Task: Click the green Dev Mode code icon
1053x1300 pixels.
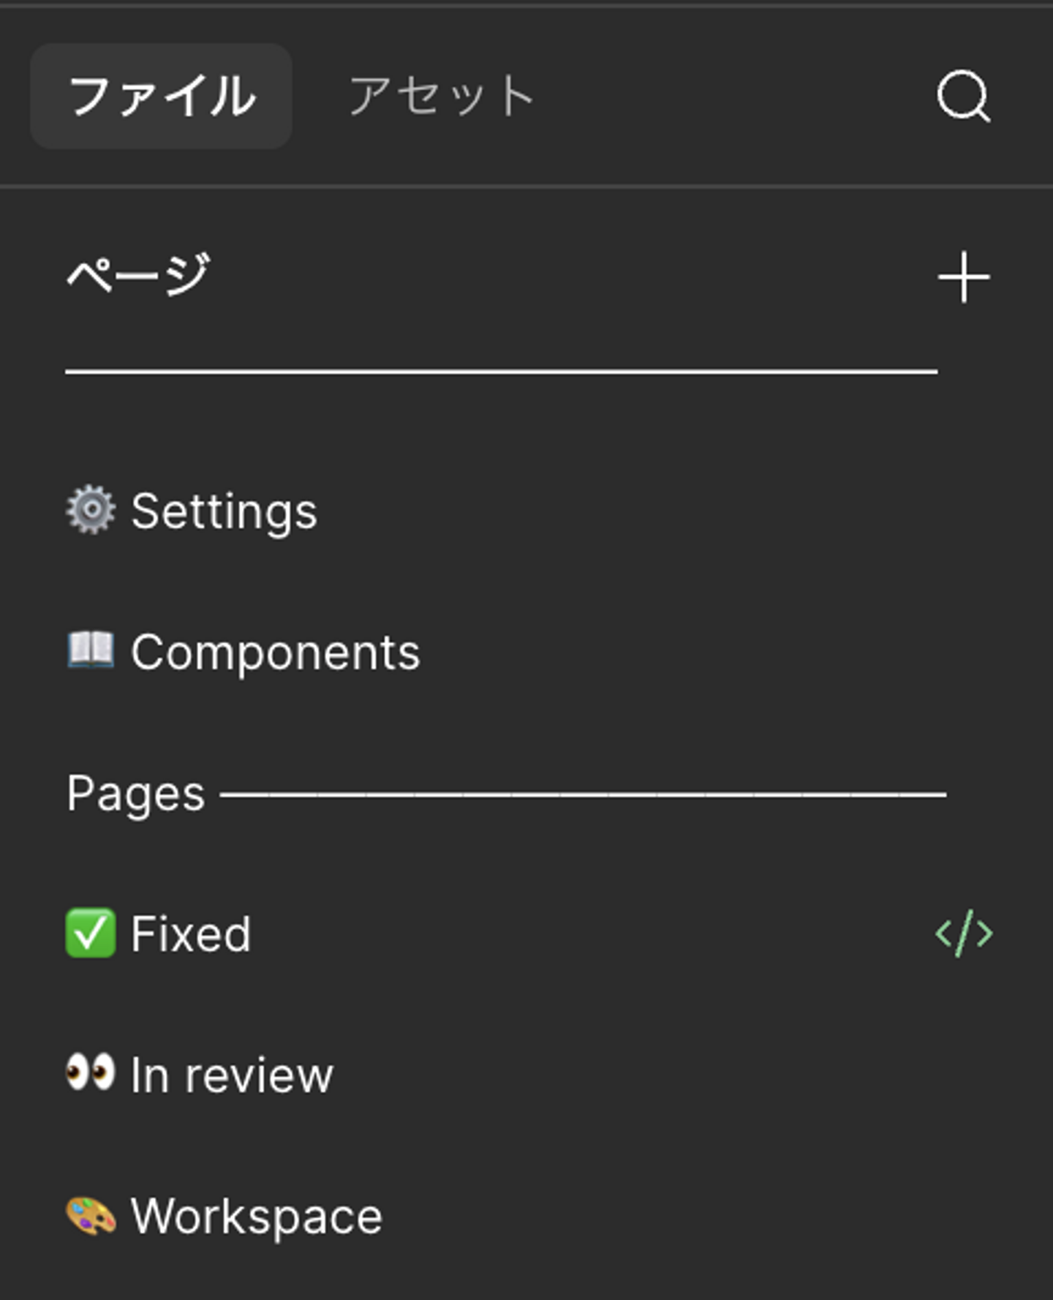Action: point(963,933)
